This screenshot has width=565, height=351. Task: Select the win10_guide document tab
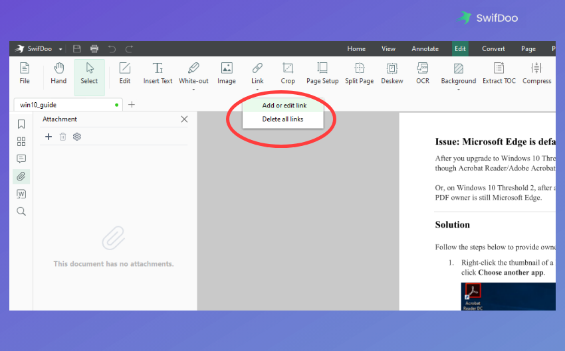[x=68, y=105]
